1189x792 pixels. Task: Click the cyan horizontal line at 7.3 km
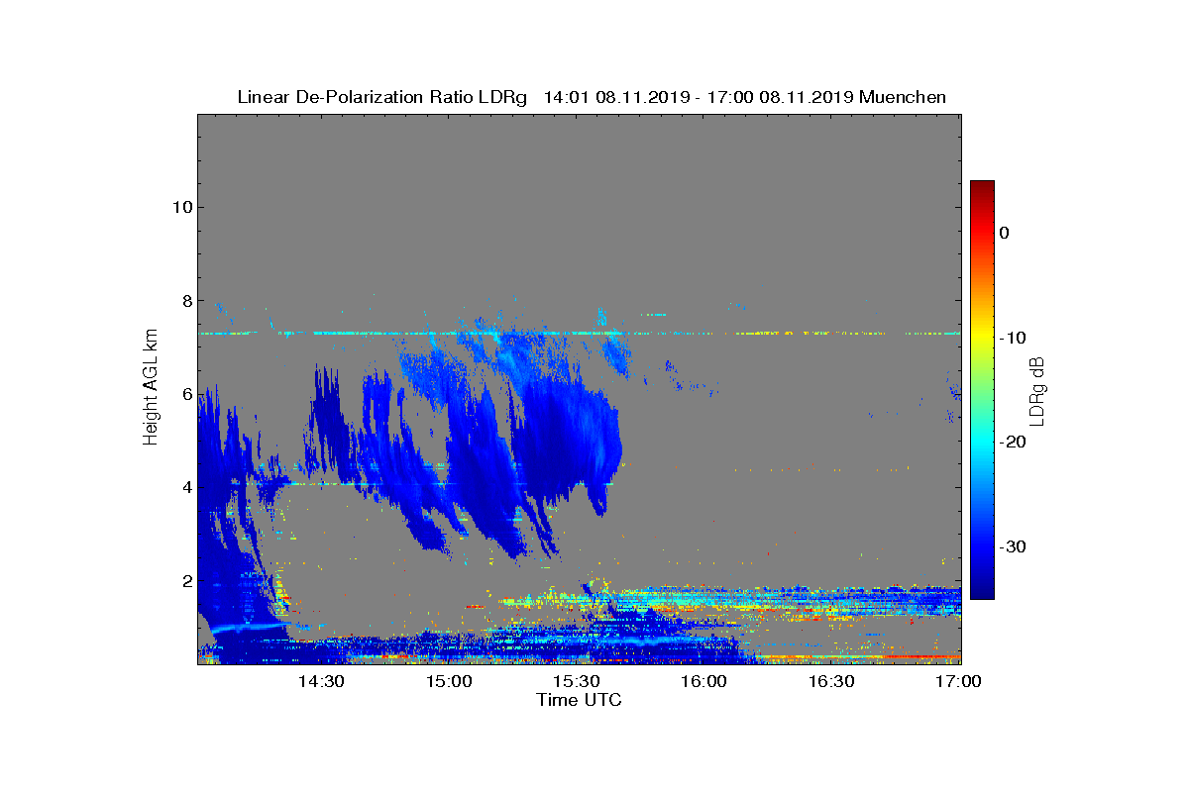point(579,334)
